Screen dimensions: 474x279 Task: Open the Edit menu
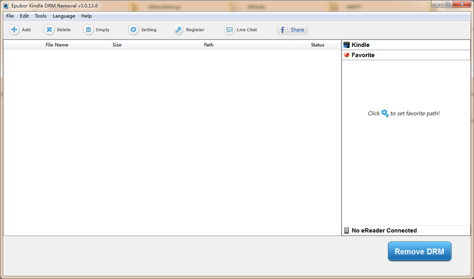click(x=24, y=16)
